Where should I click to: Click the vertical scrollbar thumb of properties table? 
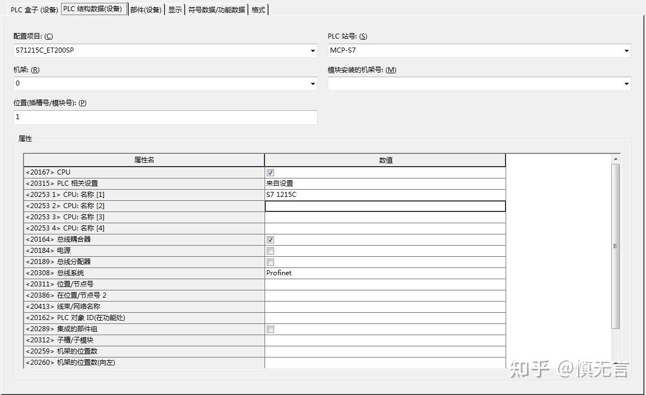(x=615, y=246)
